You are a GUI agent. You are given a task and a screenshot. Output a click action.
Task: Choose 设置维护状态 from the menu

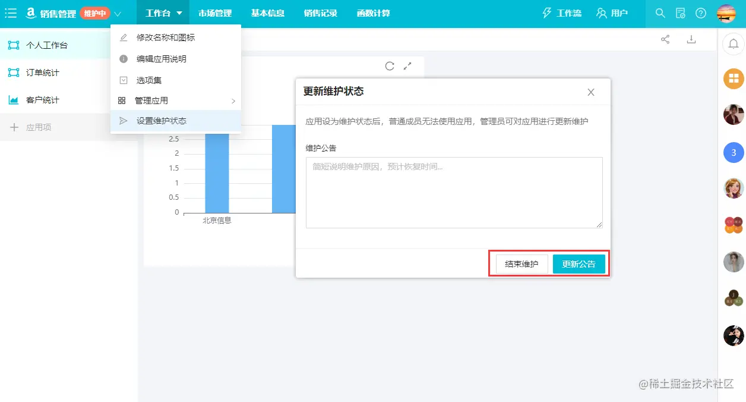(x=176, y=121)
